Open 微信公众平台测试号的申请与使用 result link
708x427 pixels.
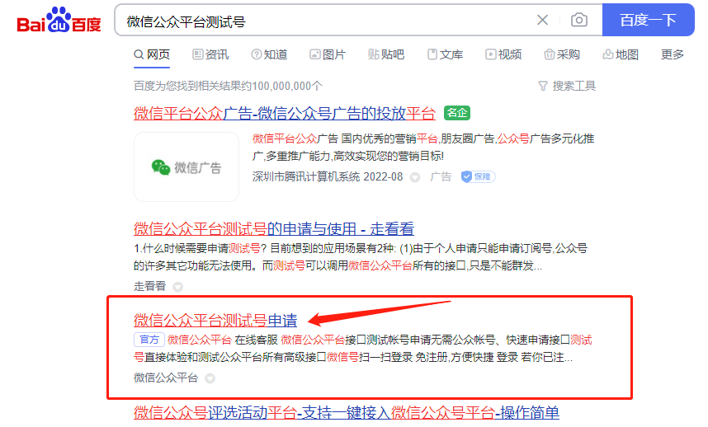(x=274, y=228)
